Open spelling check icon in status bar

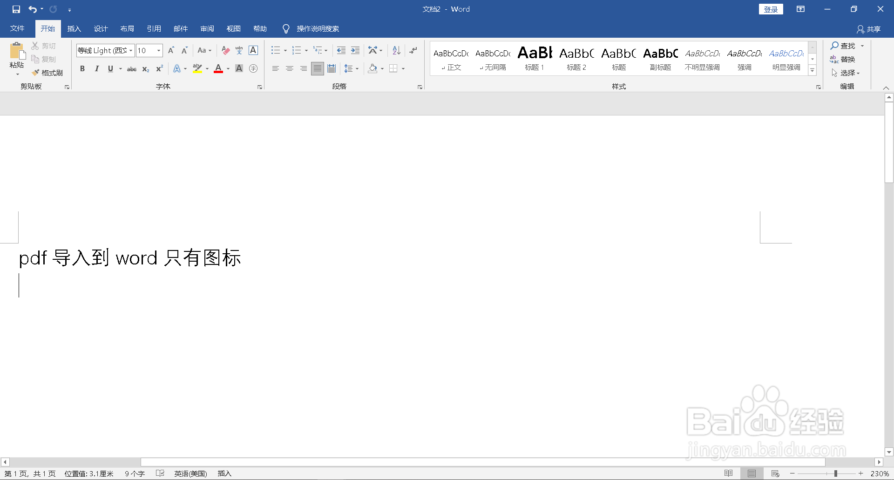coord(160,473)
